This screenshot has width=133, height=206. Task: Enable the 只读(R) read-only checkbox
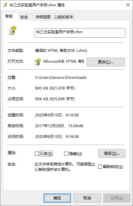click(37, 153)
